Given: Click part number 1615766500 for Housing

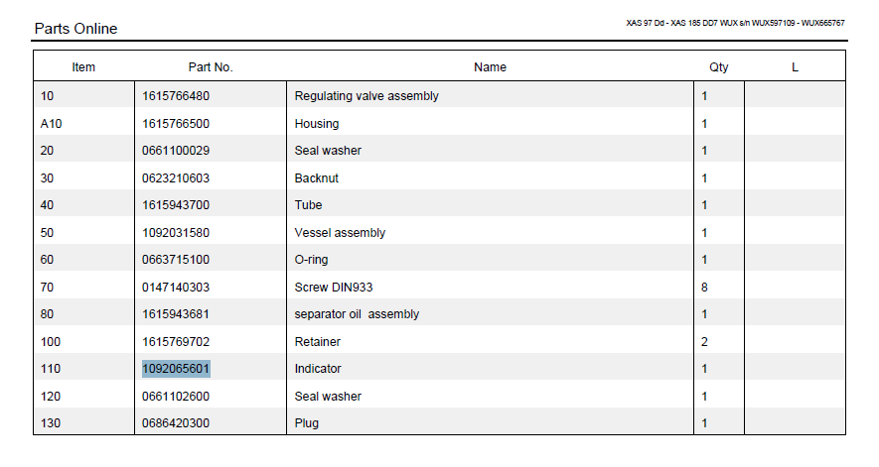Looking at the screenshot, I should [x=176, y=124].
